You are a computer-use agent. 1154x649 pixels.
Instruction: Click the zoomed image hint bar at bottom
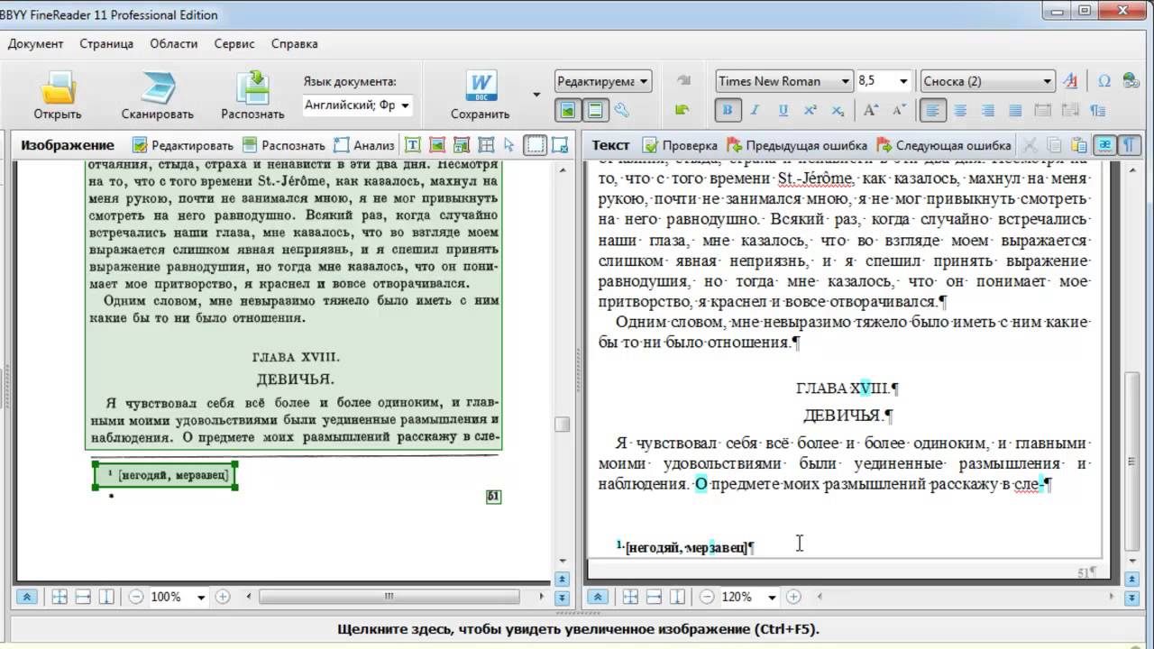click(x=577, y=629)
